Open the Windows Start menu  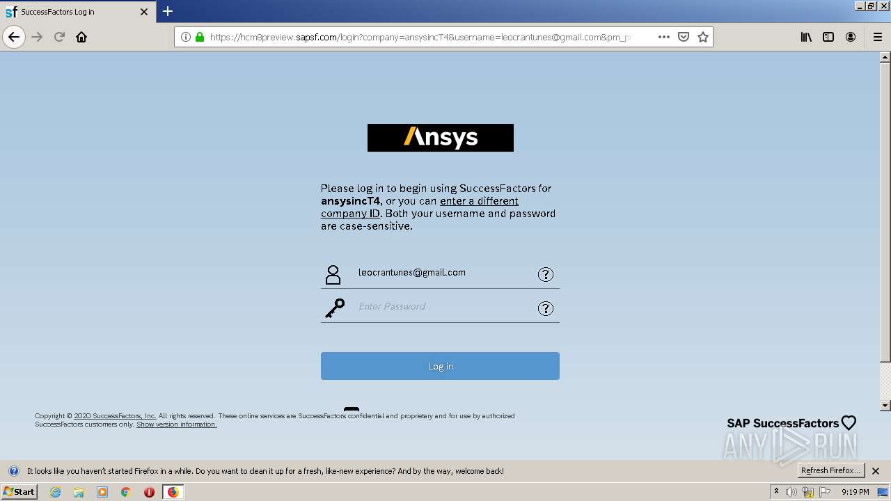click(19, 492)
